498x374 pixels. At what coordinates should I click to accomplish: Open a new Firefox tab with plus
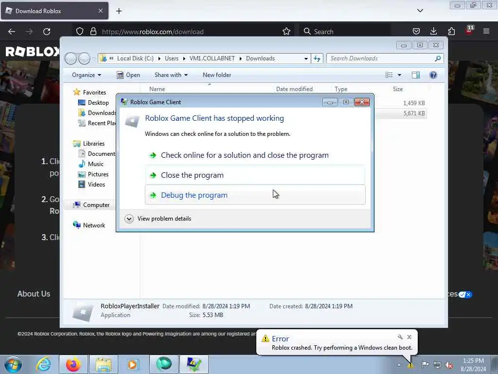[119, 11]
